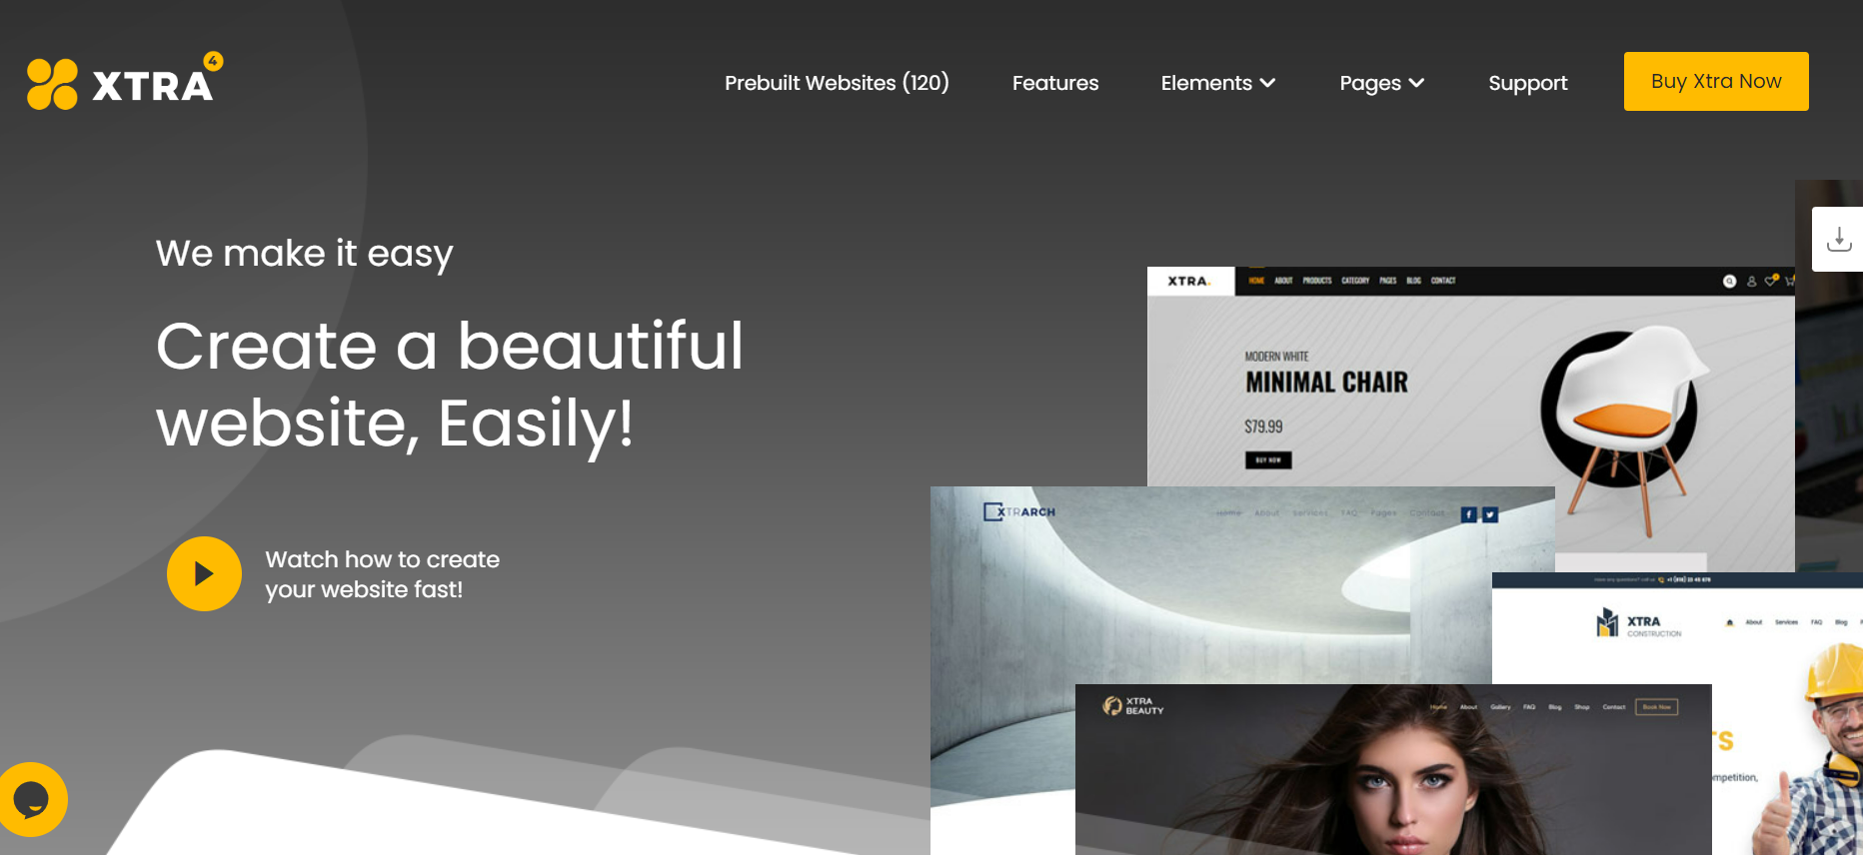This screenshot has height=855, width=1863.
Task: Click the Facebook icon in the Xtrarch preview
Action: [x=1468, y=514]
